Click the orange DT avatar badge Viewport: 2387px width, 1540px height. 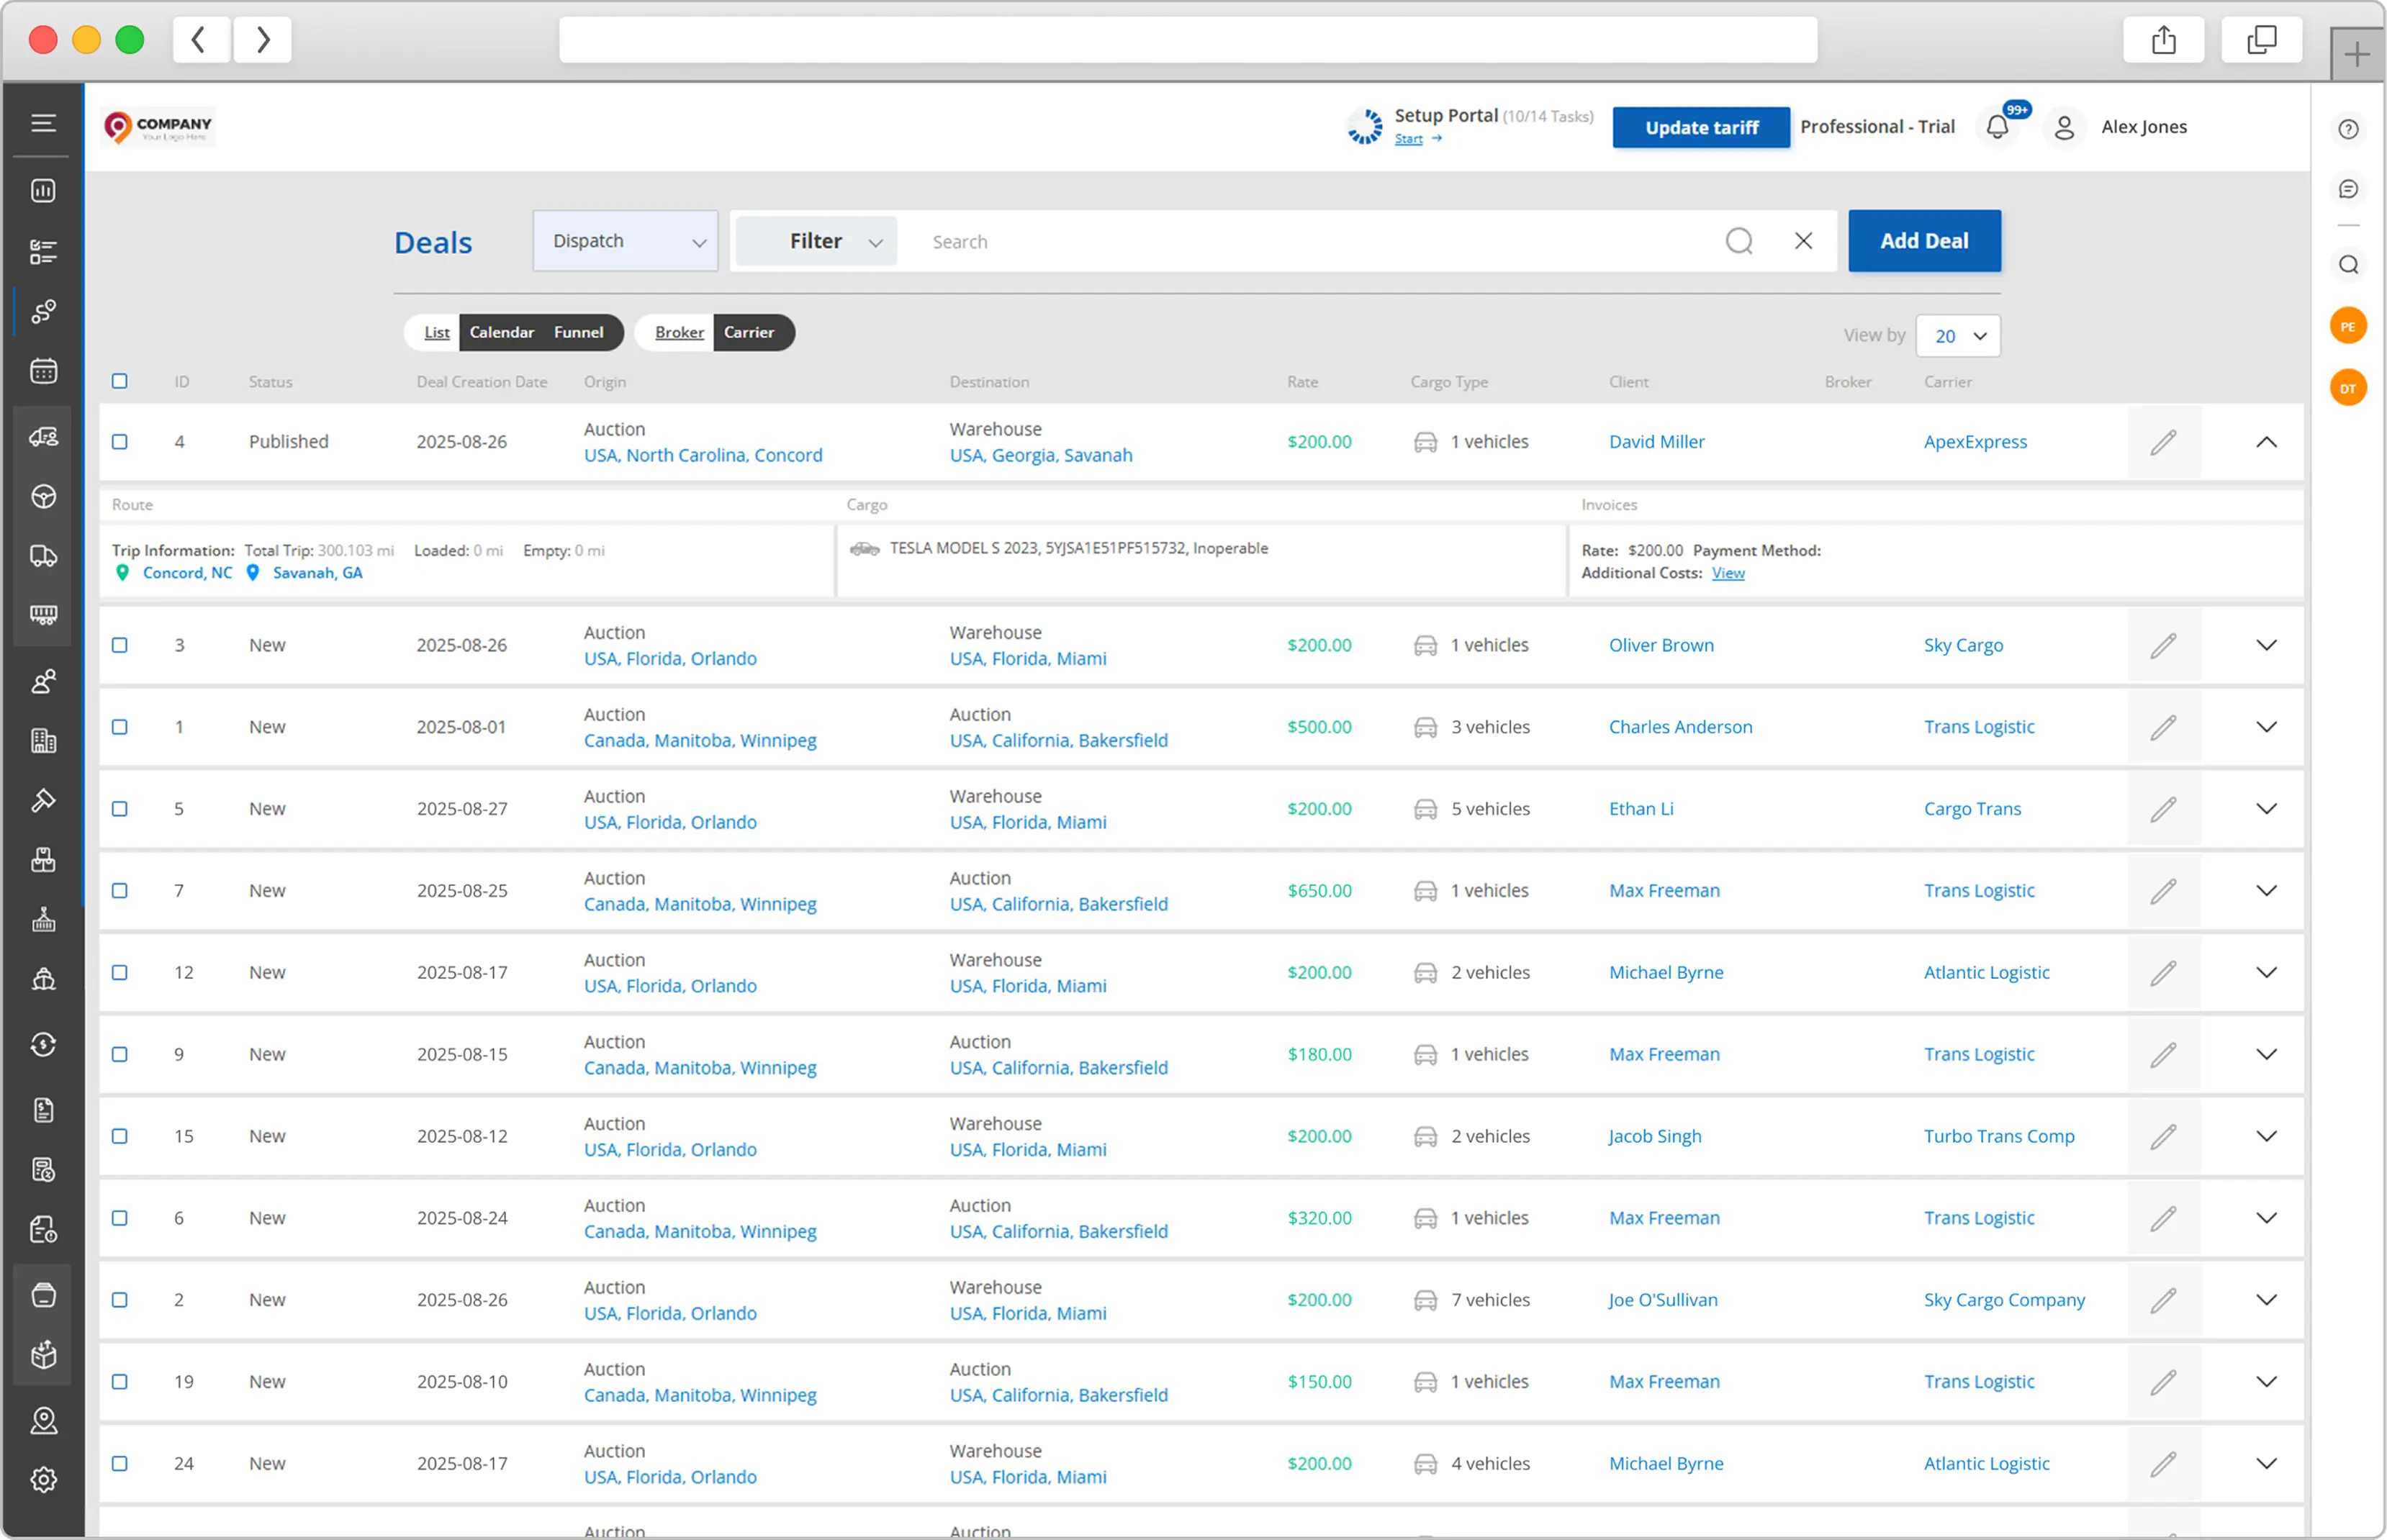tap(2348, 388)
